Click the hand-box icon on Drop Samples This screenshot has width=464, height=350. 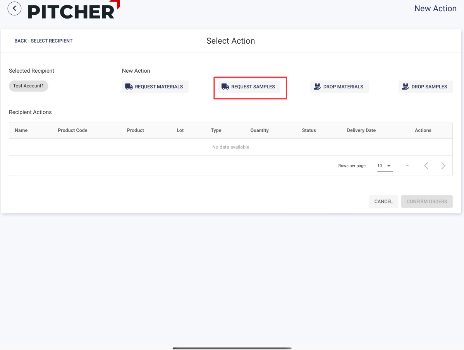[406, 87]
